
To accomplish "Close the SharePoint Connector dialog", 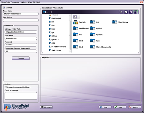I will tap(141, 2).
